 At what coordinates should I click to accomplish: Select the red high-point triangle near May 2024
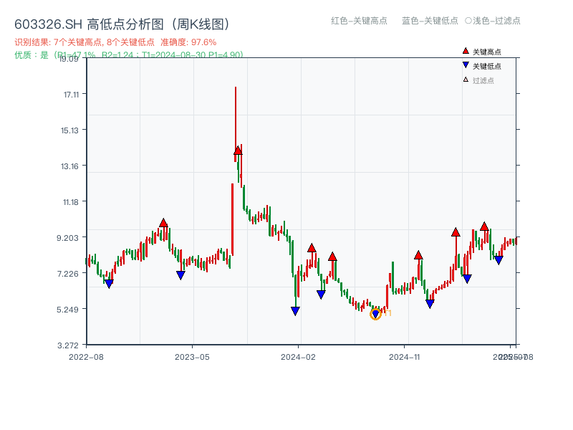(x=332, y=257)
